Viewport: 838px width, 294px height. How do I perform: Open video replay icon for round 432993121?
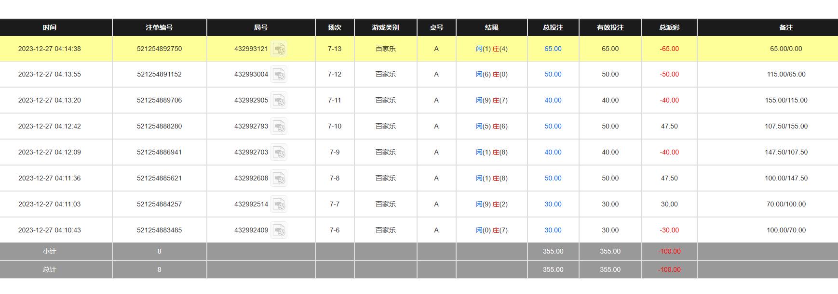click(x=279, y=49)
